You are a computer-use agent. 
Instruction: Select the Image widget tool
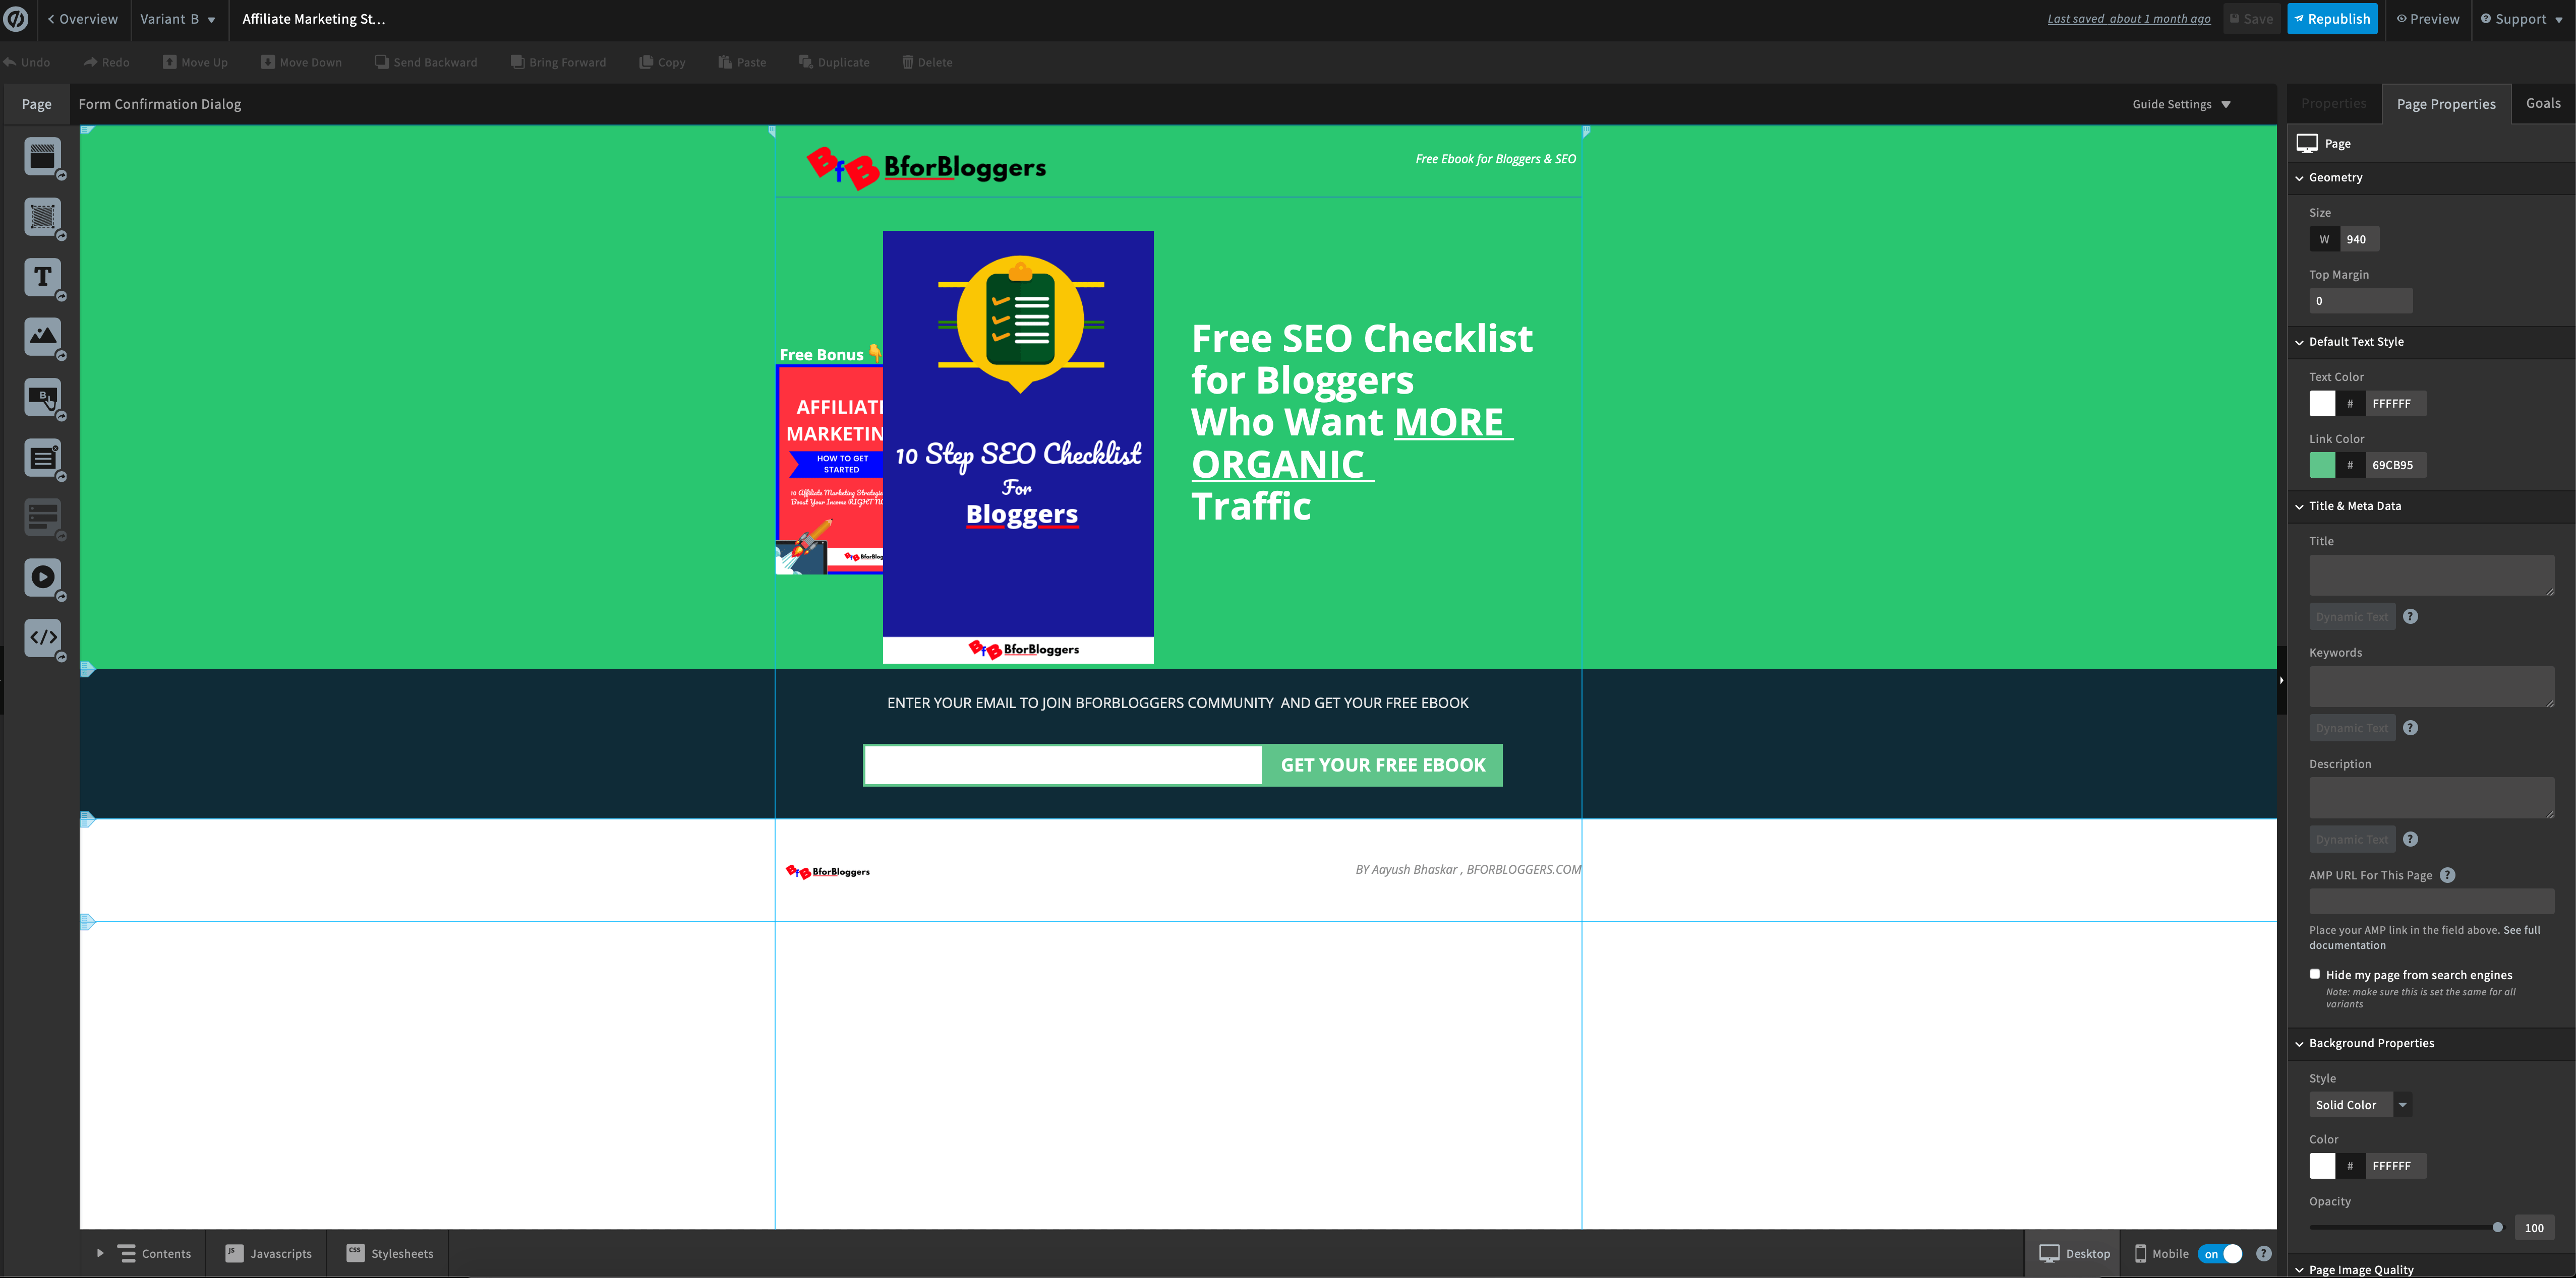(43, 337)
